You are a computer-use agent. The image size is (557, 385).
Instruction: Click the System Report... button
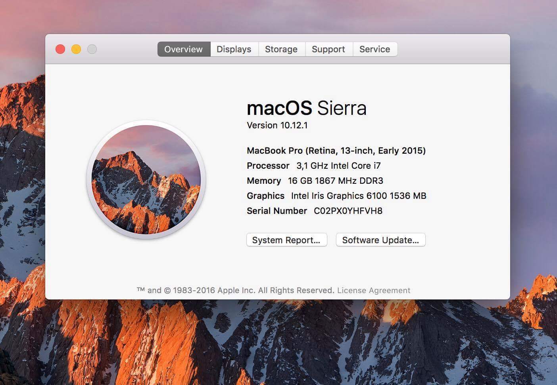(286, 240)
